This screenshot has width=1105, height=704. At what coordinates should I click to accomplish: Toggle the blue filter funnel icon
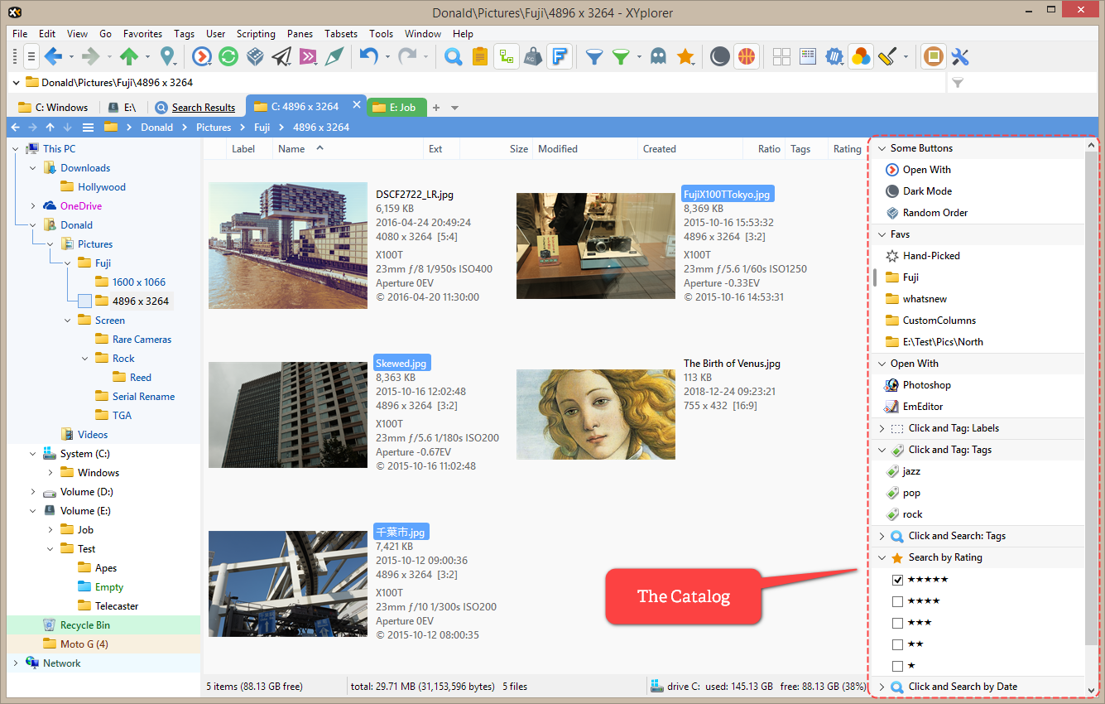[594, 57]
